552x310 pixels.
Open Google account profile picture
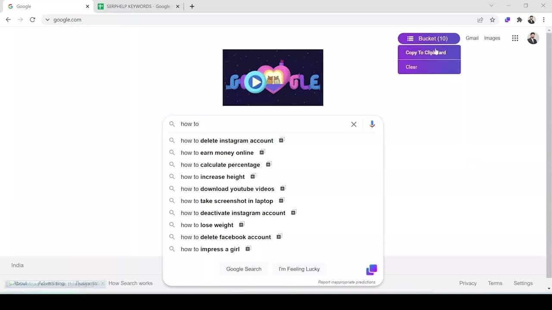(x=533, y=38)
